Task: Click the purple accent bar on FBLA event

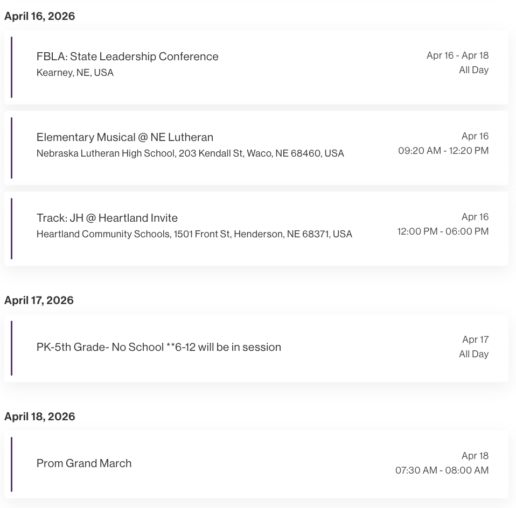Action: click(12, 67)
